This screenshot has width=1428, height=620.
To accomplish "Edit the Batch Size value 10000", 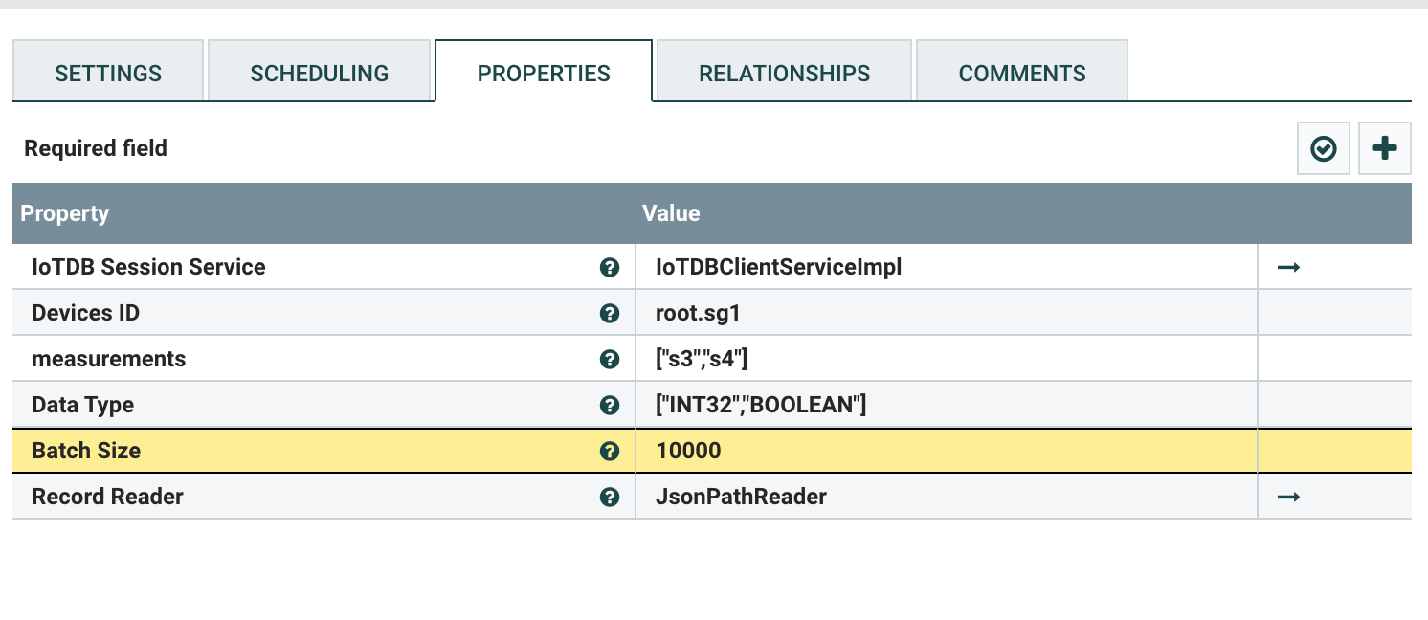I will coord(947,451).
